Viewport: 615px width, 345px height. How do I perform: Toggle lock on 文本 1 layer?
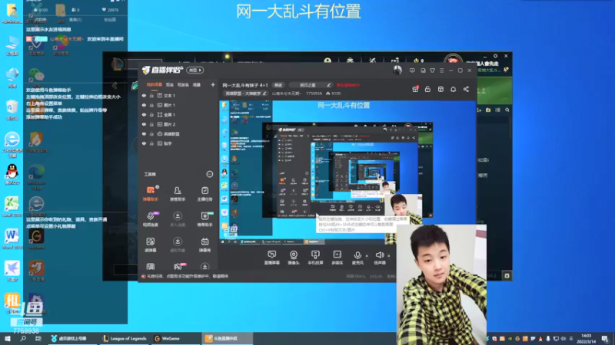point(151,95)
